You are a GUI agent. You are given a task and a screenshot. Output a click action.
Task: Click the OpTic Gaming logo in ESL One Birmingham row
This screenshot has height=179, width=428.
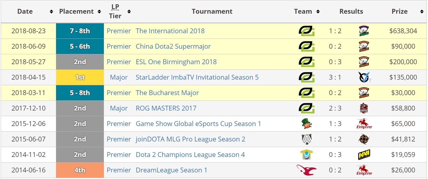click(x=307, y=62)
